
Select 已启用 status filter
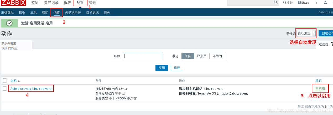click(x=202, y=56)
